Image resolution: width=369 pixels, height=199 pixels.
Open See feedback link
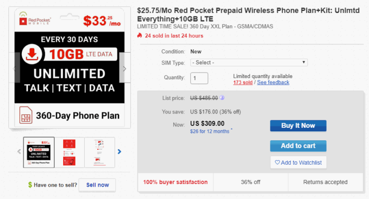[273, 82]
